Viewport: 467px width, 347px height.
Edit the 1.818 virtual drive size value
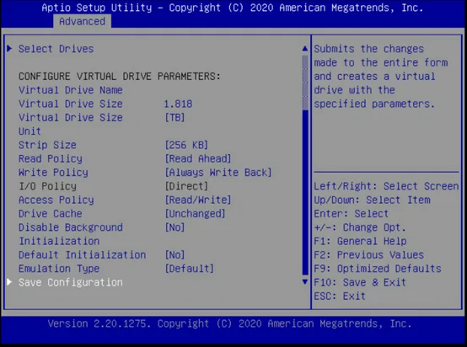coord(178,104)
